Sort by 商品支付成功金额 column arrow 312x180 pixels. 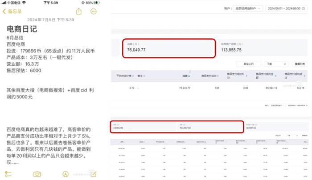275,76
